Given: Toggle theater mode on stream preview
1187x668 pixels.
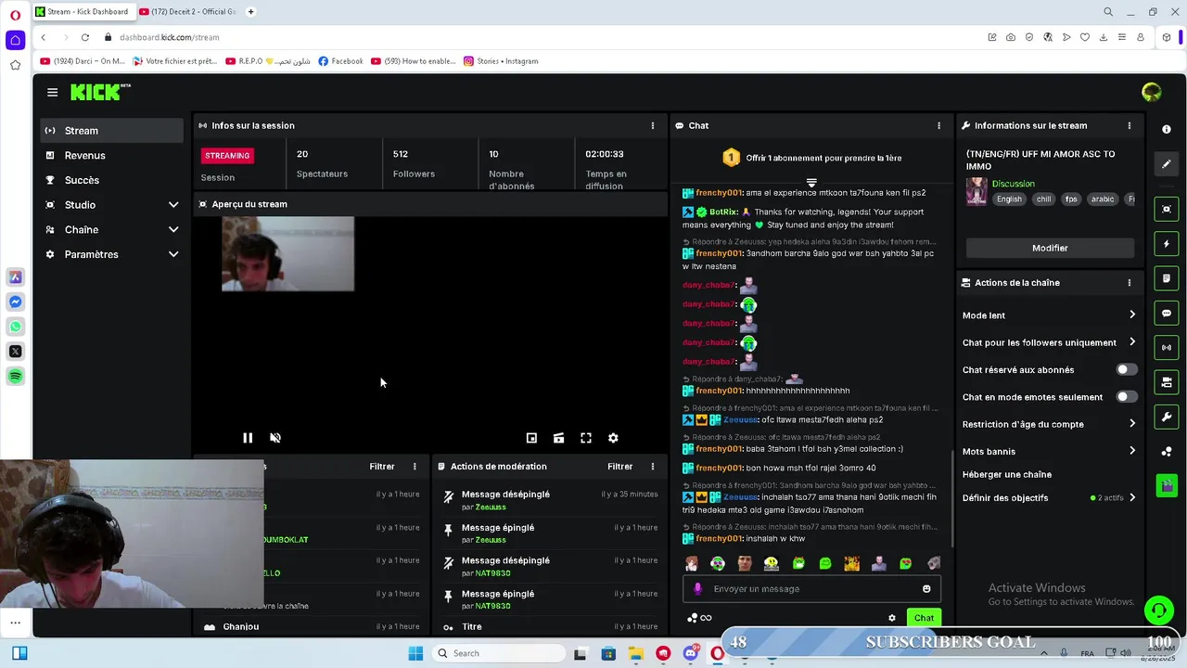Looking at the screenshot, I should [x=558, y=438].
